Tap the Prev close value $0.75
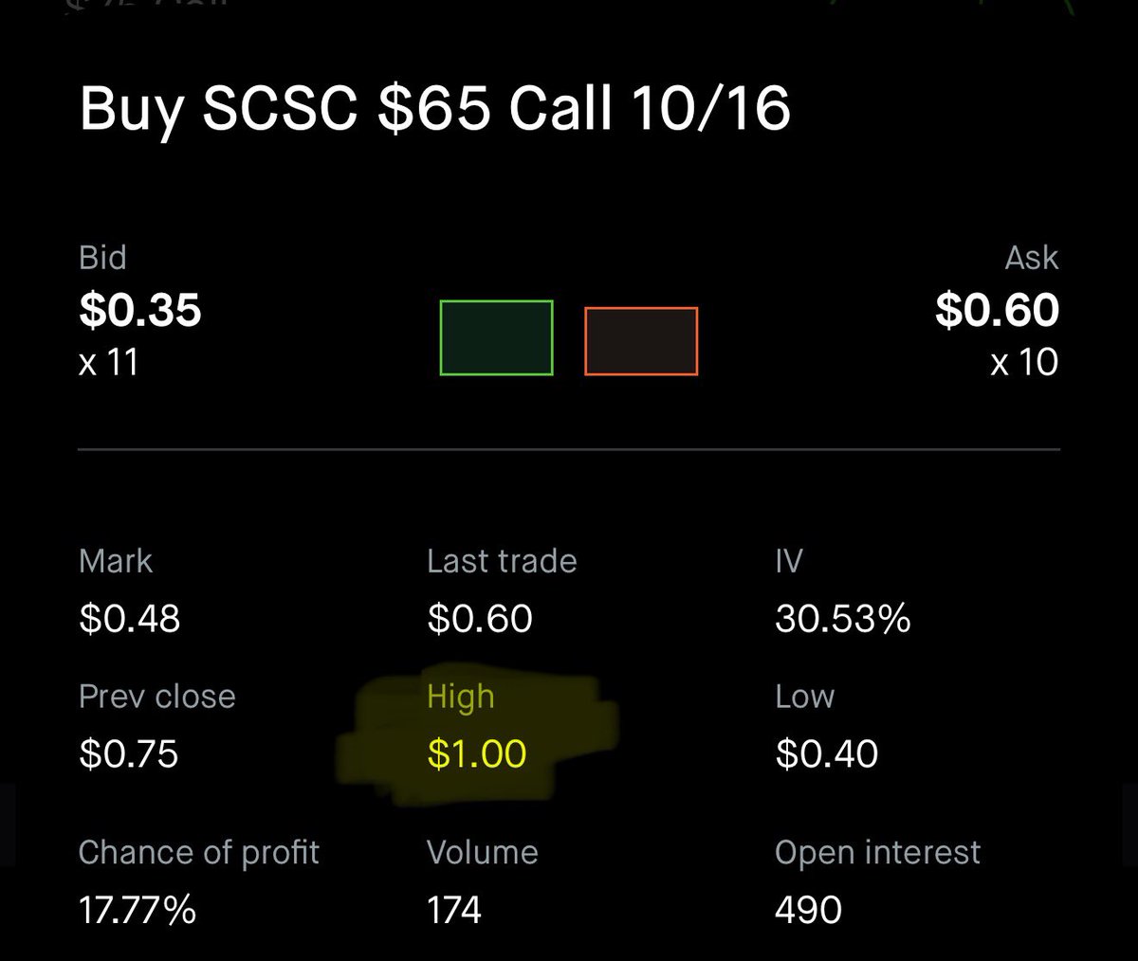The height and width of the screenshot is (961, 1138). pyautogui.click(x=129, y=754)
